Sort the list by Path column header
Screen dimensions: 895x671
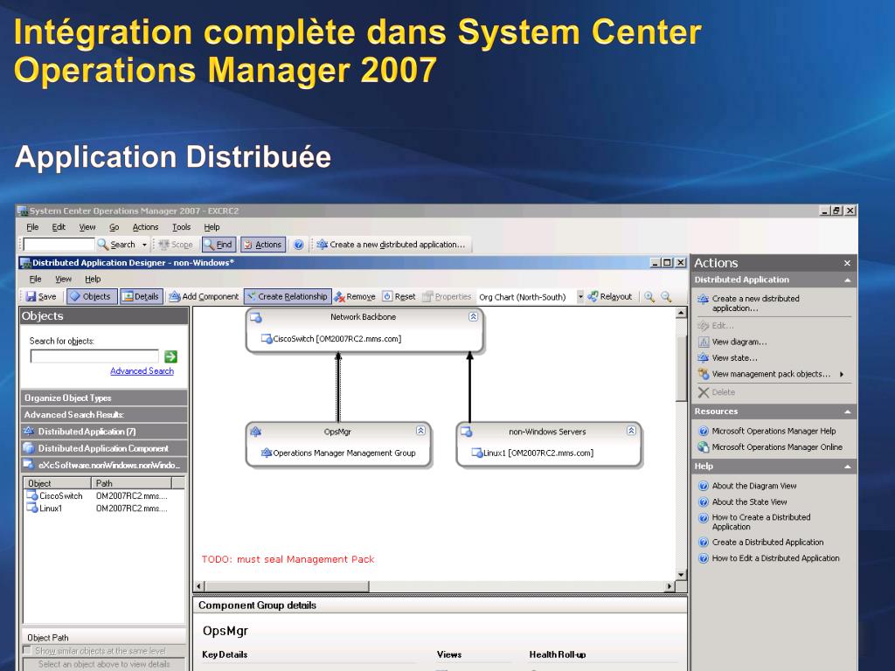point(131,483)
